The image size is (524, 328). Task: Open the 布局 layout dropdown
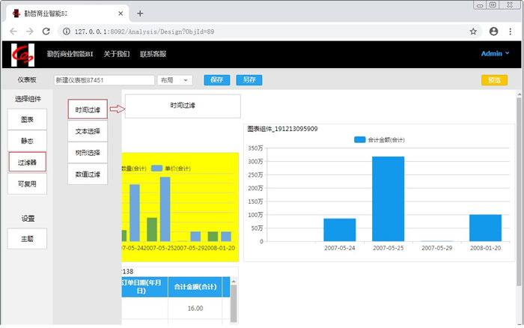click(175, 80)
